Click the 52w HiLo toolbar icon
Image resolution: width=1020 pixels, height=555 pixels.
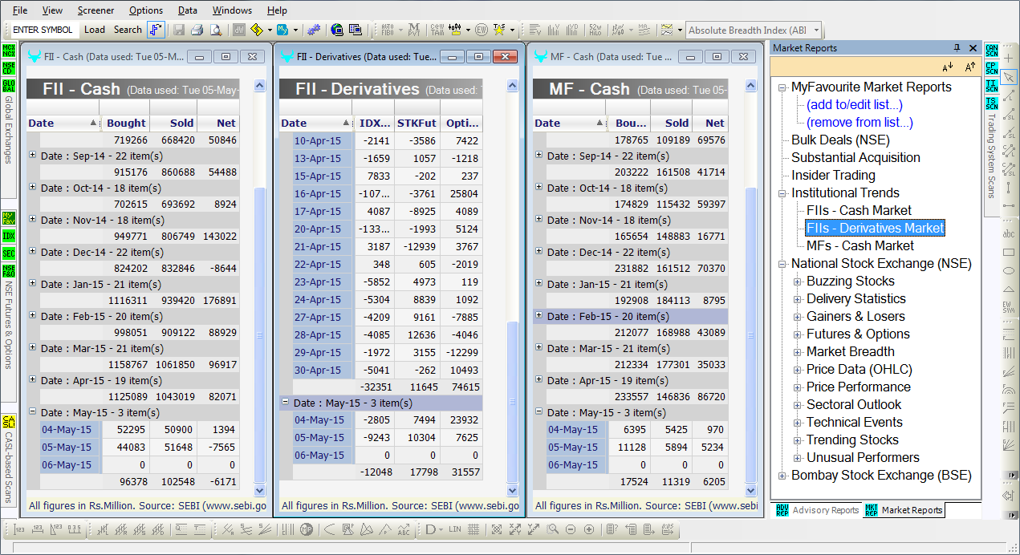pos(595,30)
